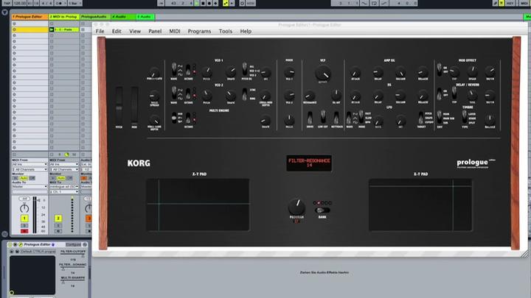Click the LFO Rate knob
531x298 pixels.
(x=378, y=121)
